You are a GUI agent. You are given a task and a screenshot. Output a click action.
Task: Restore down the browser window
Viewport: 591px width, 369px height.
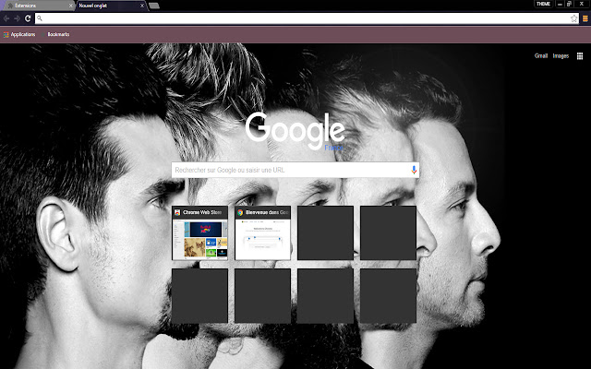pyautogui.click(x=569, y=4)
